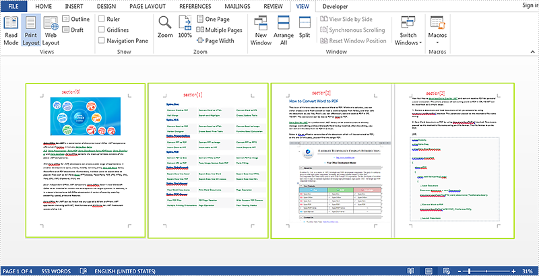Image resolution: width=539 pixels, height=276 pixels.
Task: Click the 'How to Convert Word to PDF' heading
Action: click(x=315, y=101)
